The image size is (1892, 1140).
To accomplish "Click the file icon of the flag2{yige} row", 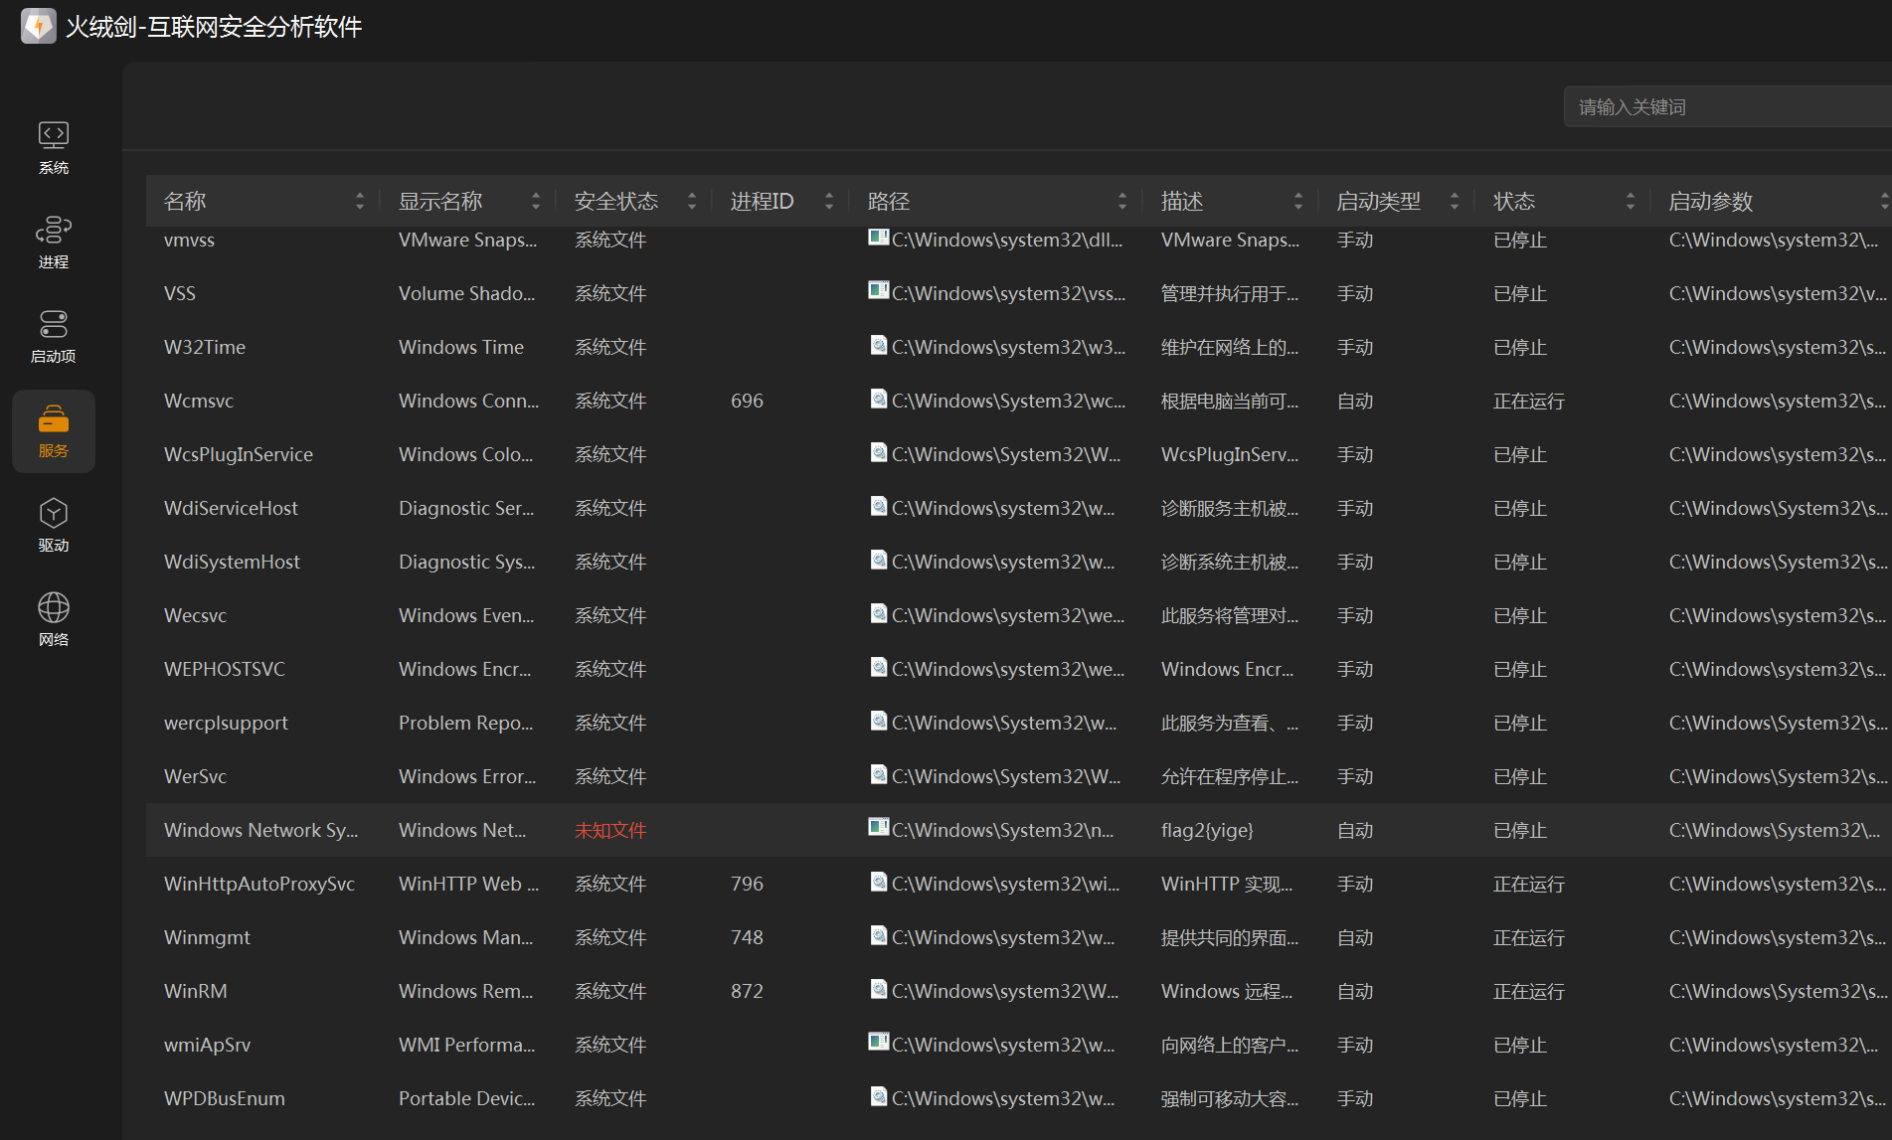I will point(878,827).
